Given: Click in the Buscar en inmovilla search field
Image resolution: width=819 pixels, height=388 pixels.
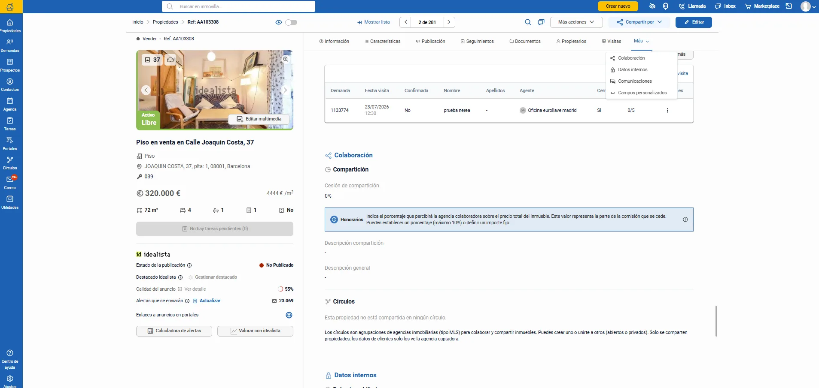Looking at the screenshot, I should 238,6.
